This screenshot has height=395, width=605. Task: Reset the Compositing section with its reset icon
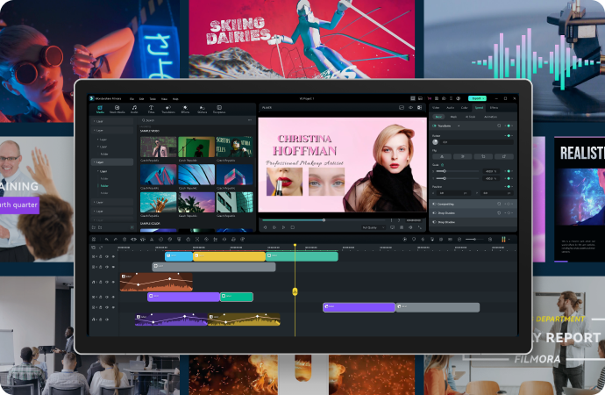tap(499, 204)
